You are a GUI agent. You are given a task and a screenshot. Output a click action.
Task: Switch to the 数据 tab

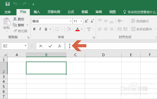[x=85, y=12]
